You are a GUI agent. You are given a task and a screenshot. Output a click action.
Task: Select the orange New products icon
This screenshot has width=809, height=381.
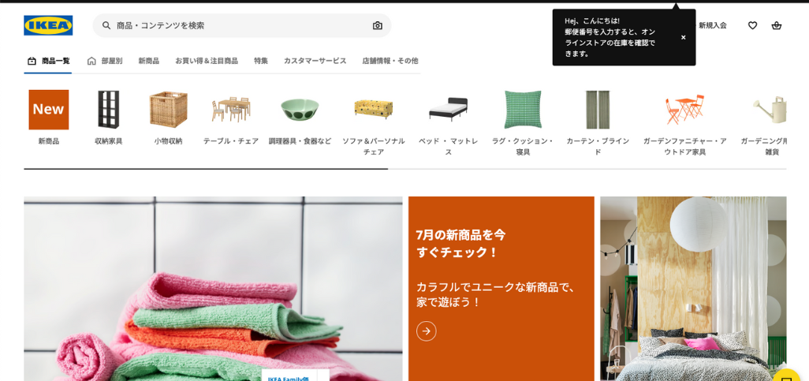[x=49, y=110]
